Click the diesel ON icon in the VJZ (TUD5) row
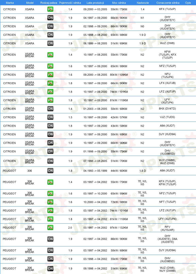Screen dimensions: 196x274 [x=50, y=117]
